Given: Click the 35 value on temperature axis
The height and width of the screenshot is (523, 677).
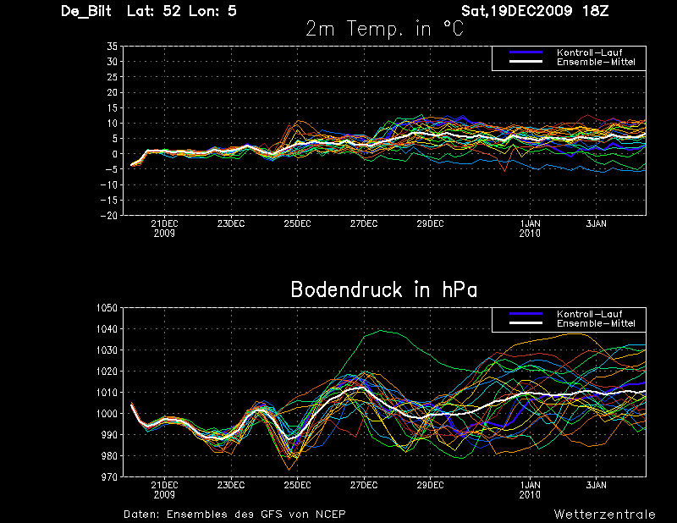Looking at the screenshot, I should (x=112, y=47).
